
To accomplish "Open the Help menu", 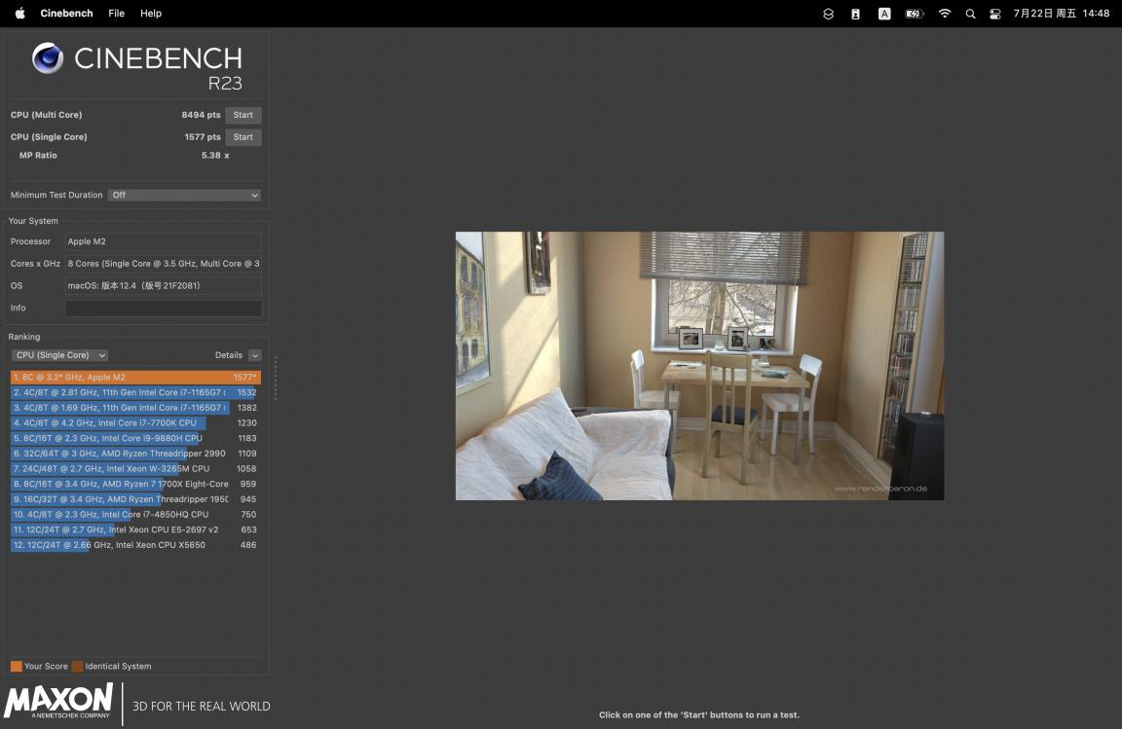I will (151, 14).
